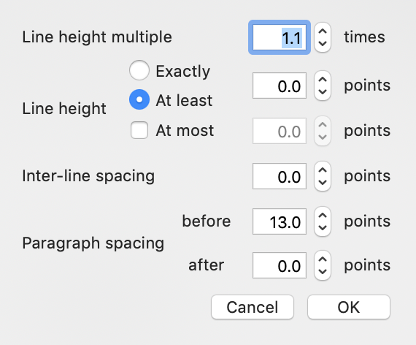
Task: Decrease inter-line spacing using down arrow
Action: point(323,183)
